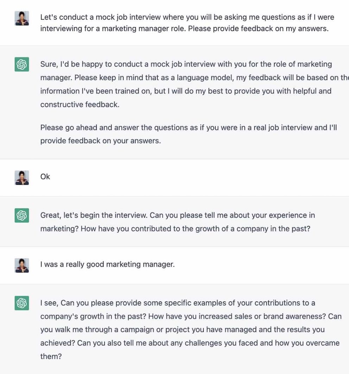This screenshot has height=374, width=349.
Task: Click the line 'achieved? Can you also tell me'
Action: tap(190, 343)
